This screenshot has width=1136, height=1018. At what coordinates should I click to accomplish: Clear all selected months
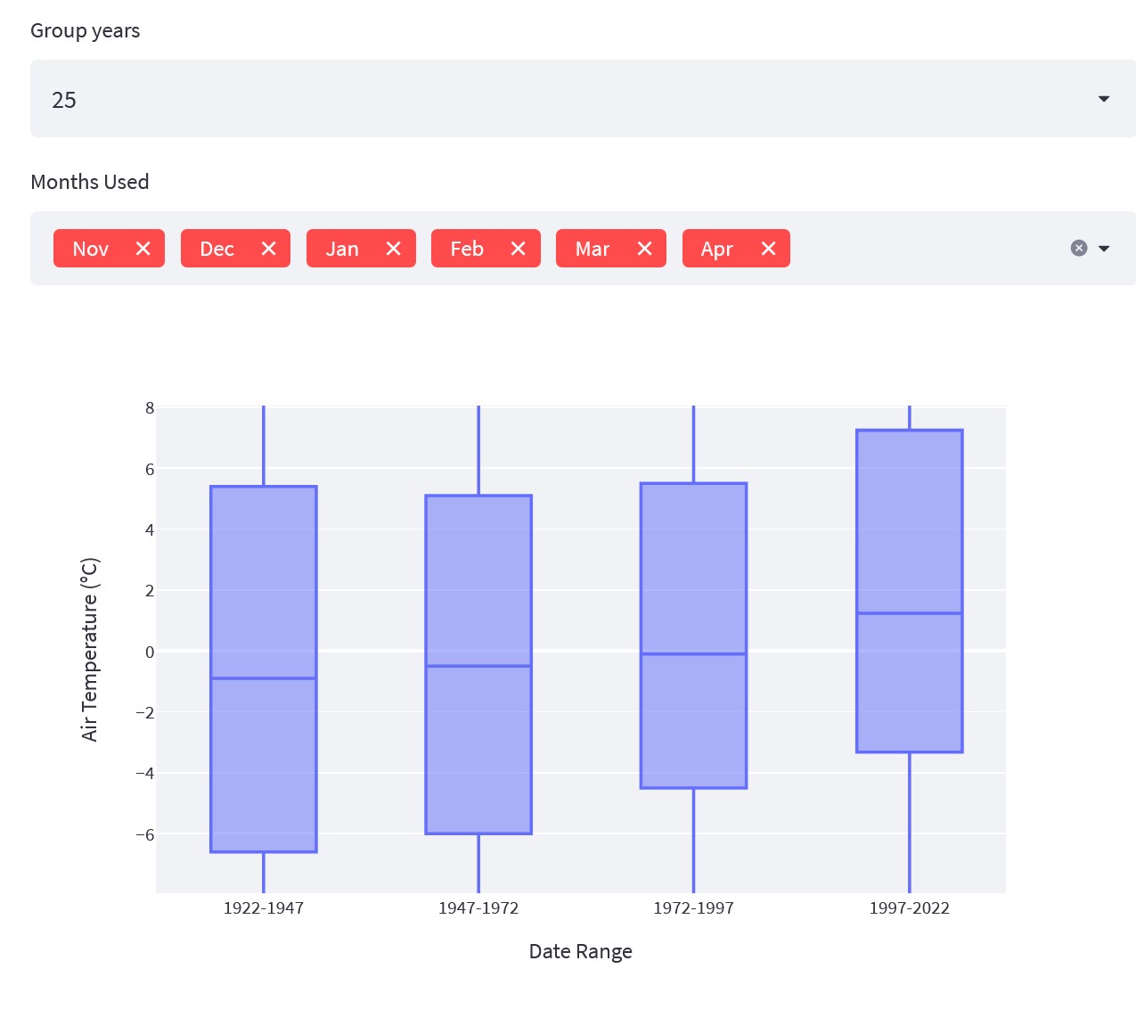[x=1078, y=248]
